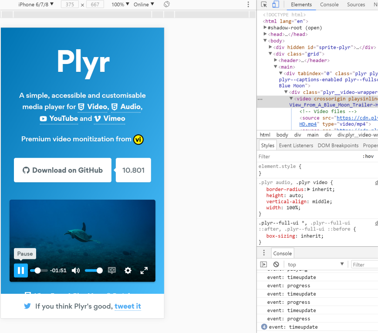Expand the border-radius shorthand triangle
The width and height of the screenshot is (378, 333).
[309, 189]
